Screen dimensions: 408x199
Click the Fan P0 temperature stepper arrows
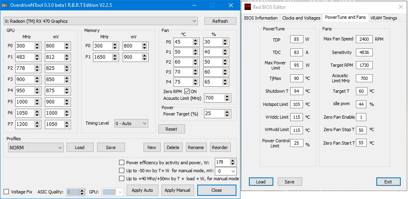tap(196, 42)
